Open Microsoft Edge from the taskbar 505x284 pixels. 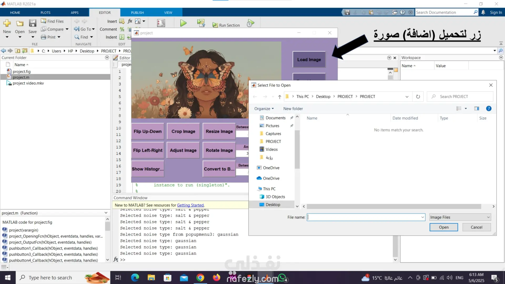click(x=135, y=278)
